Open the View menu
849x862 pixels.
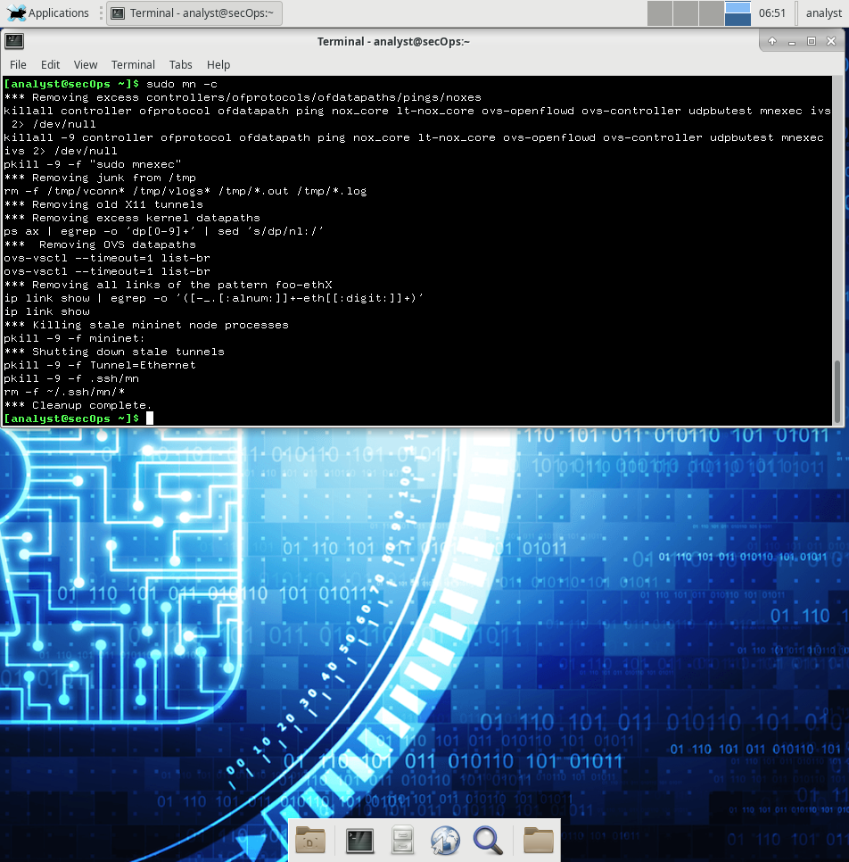coord(86,65)
